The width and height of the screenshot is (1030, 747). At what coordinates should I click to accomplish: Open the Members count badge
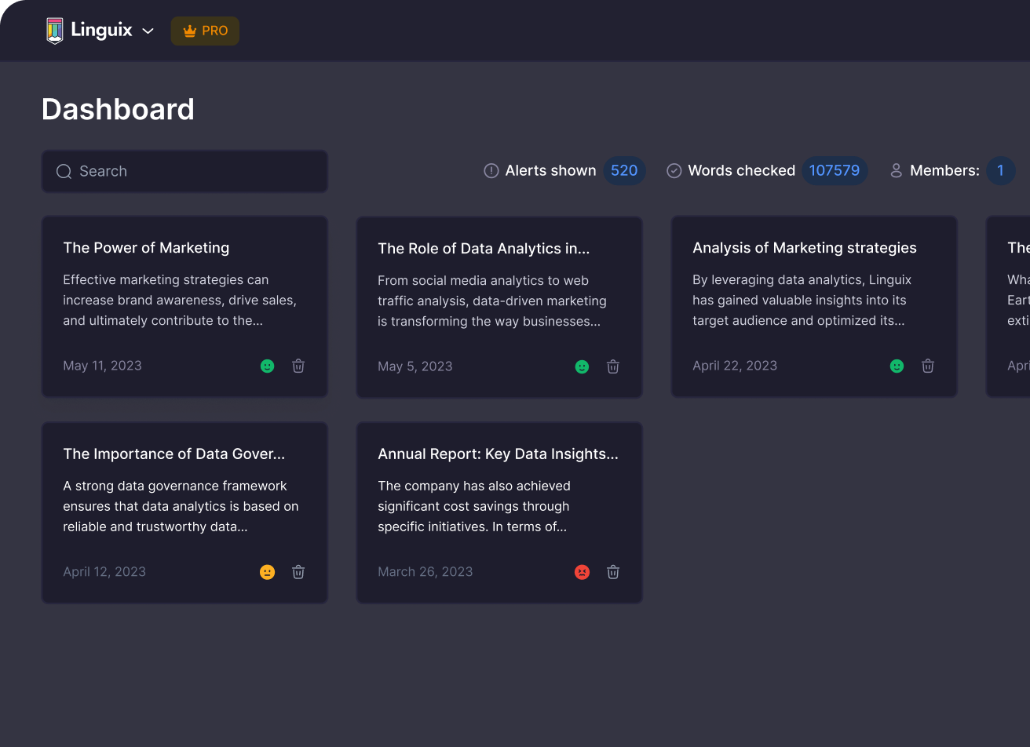[1000, 170]
